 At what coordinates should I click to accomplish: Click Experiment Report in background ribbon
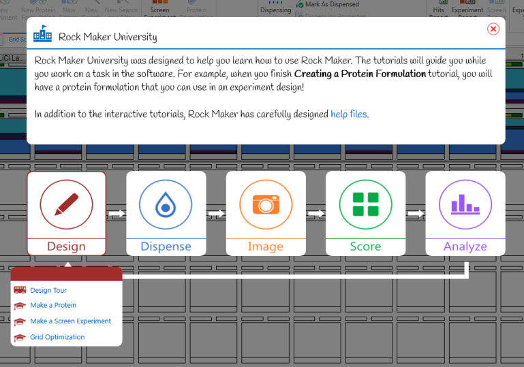(x=467, y=8)
